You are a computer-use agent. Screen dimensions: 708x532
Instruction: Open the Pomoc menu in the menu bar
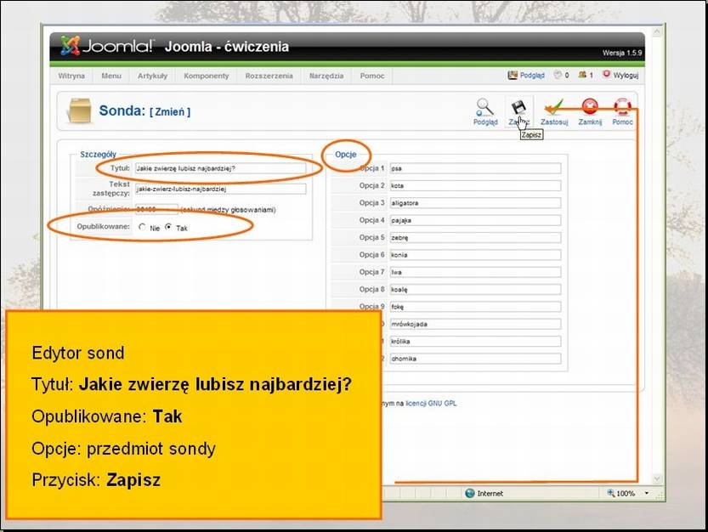(x=372, y=76)
